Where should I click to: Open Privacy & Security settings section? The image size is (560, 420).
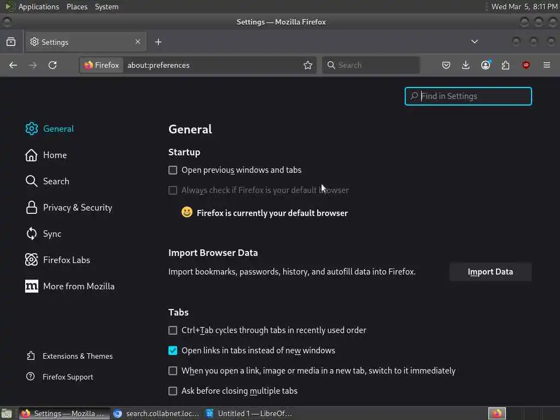[x=77, y=208]
